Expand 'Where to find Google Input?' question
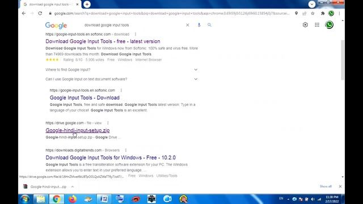The width and height of the screenshot is (363, 204). pyautogui.click(x=121, y=70)
